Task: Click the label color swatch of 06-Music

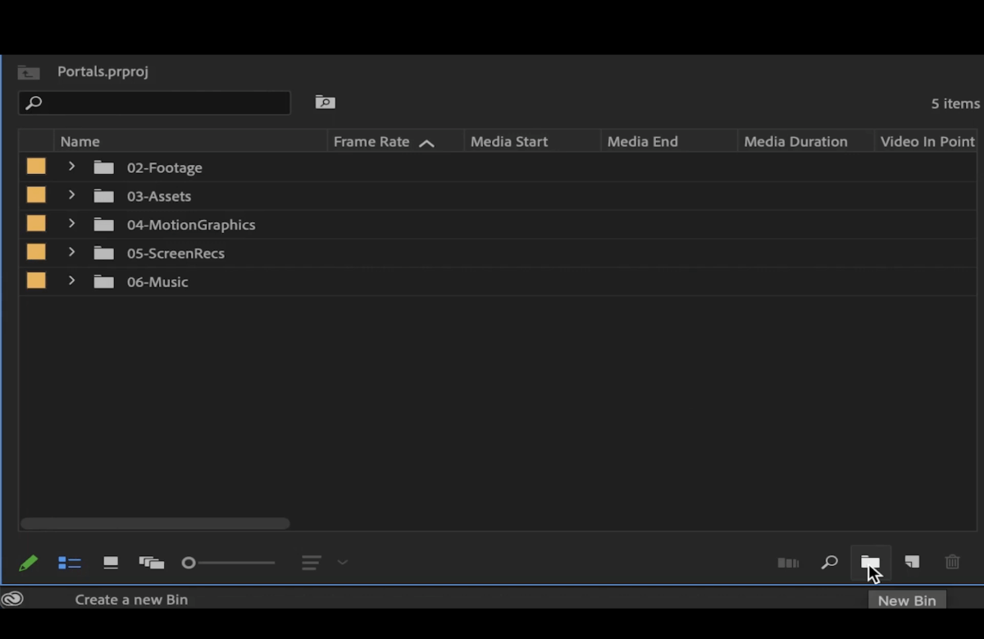Action: point(36,281)
